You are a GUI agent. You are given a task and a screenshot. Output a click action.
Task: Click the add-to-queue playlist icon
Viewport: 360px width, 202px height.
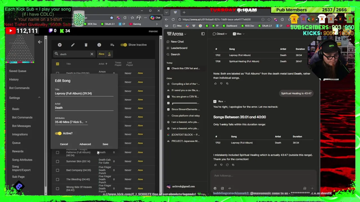pyautogui.click(x=112, y=45)
